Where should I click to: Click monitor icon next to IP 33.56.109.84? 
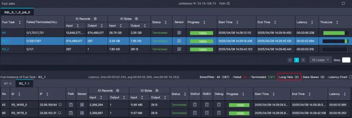pos(60,105)
